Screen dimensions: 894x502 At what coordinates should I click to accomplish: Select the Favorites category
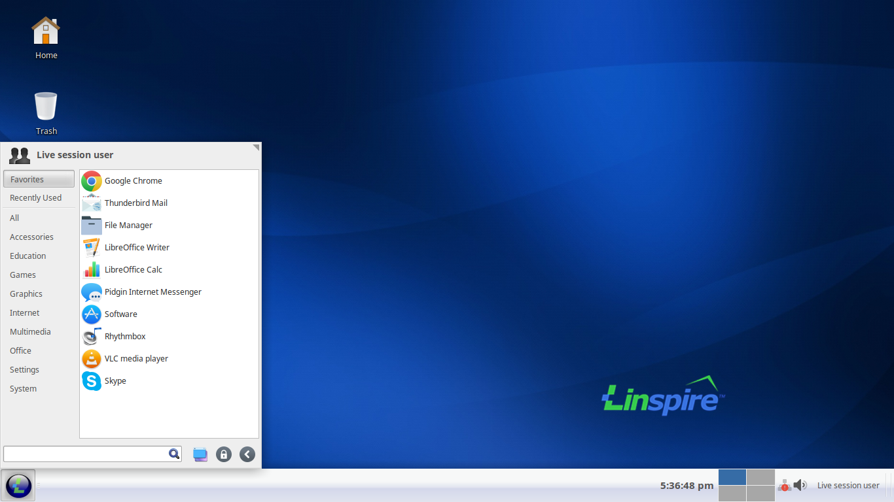click(39, 179)
